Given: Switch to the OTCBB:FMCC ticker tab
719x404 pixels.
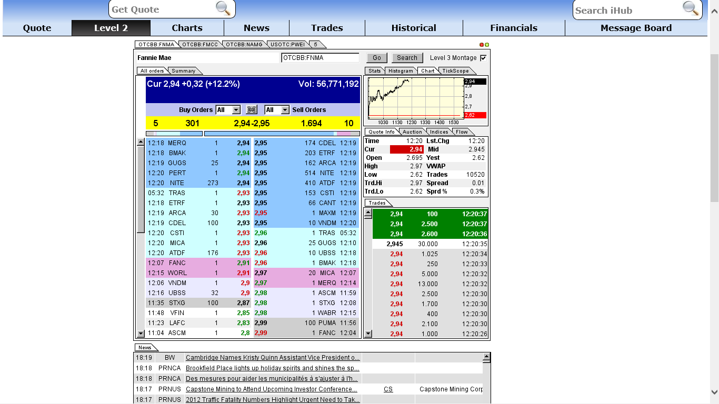Looking at the screenshot, I should [199, 44].
